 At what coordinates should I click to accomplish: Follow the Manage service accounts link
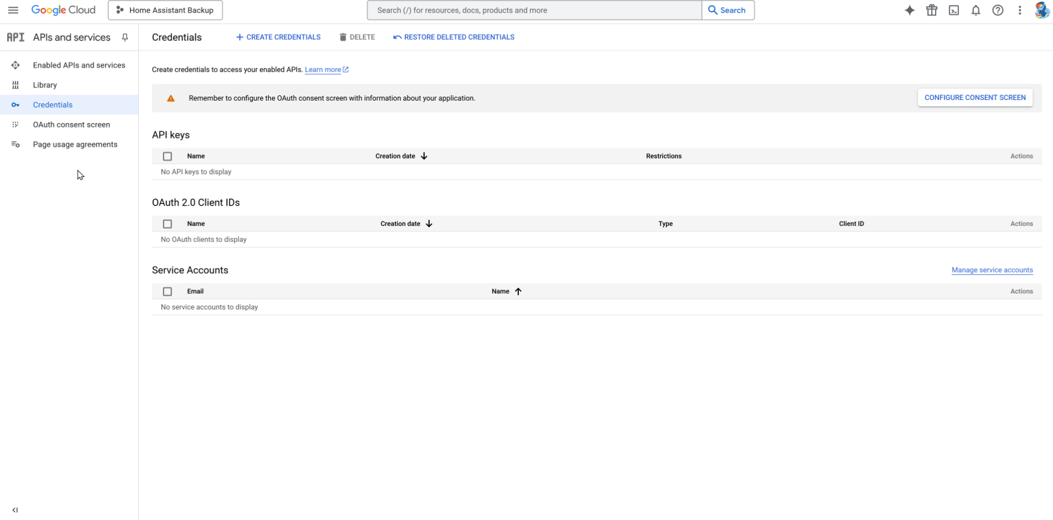[992, 270]
